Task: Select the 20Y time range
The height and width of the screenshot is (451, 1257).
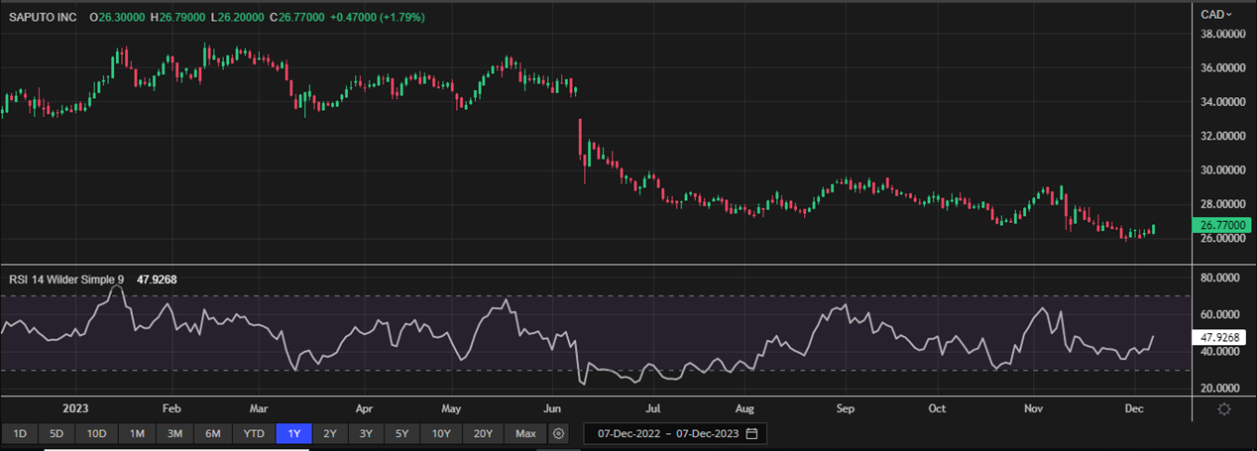Action: tap(483, 433)
